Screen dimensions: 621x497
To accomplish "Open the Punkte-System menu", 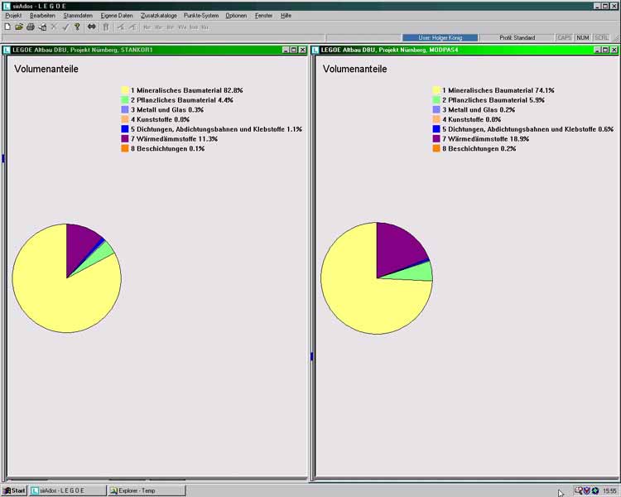I will pyautogui.click(x=201, y=16).
